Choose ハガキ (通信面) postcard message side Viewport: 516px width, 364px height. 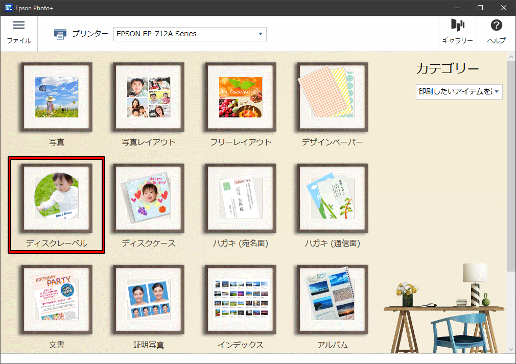click(333, 206)
